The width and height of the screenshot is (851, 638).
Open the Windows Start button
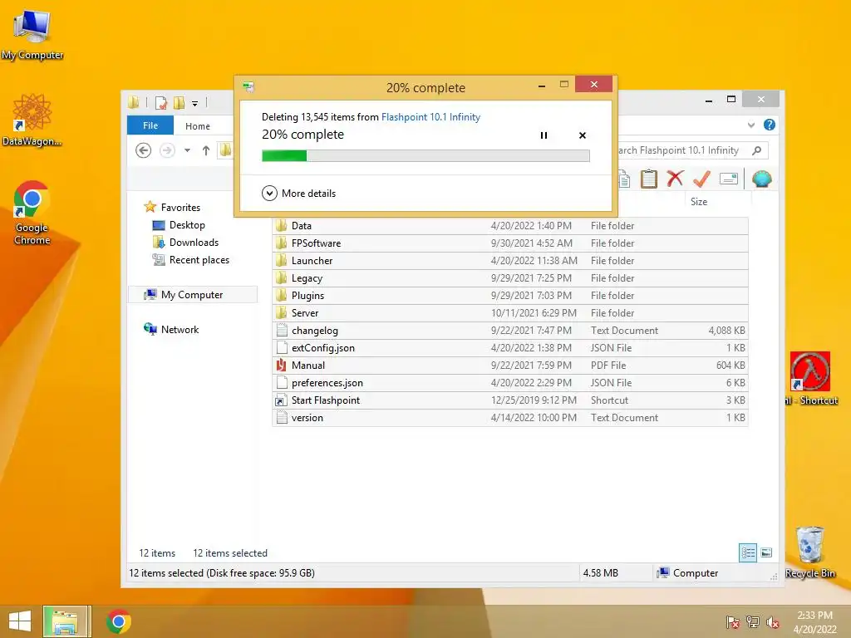click(x=20, y=621)
